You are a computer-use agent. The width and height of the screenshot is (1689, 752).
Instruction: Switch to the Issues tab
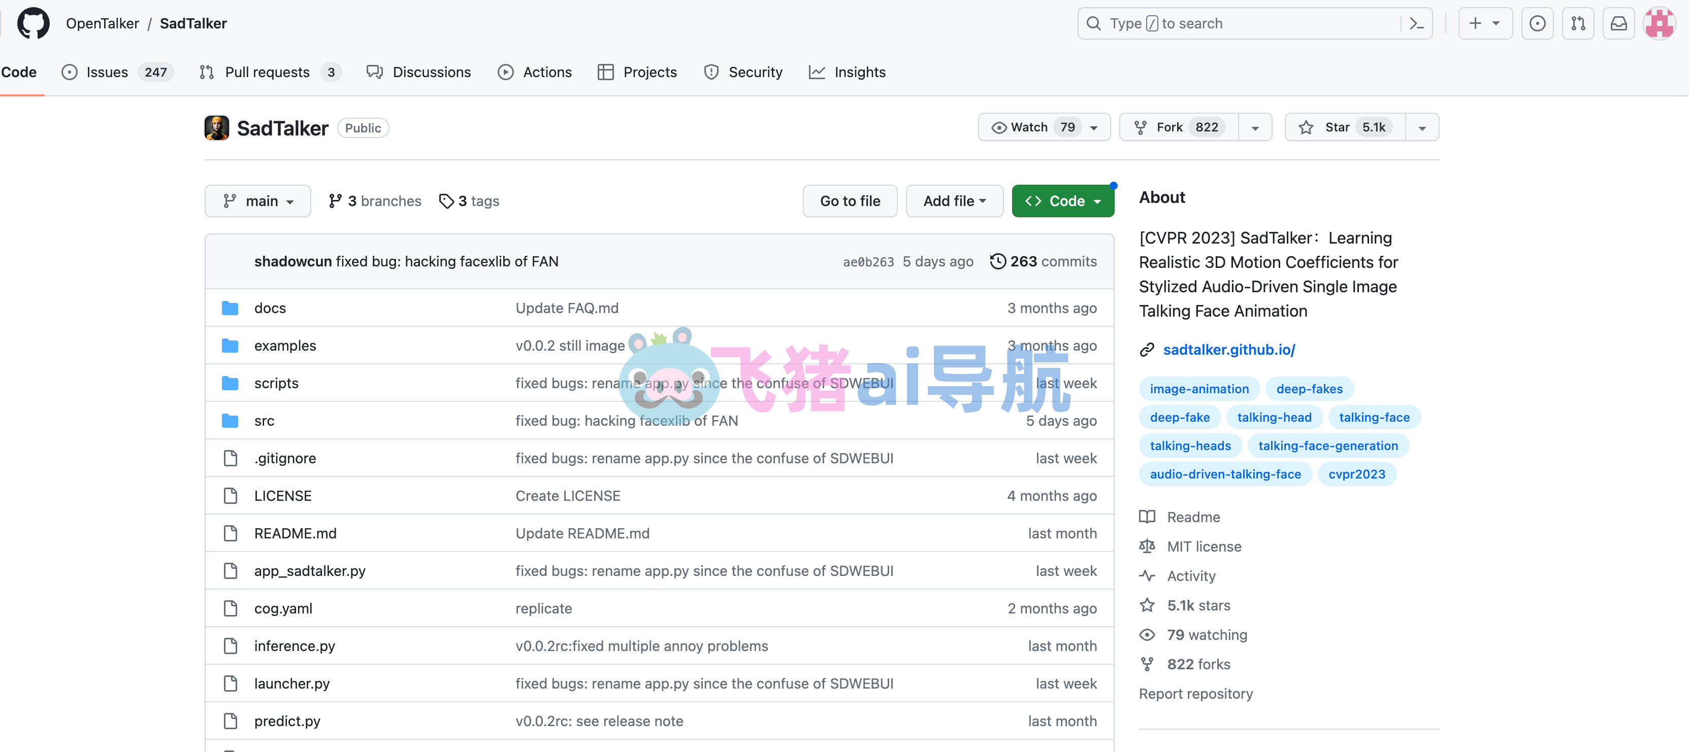click(x=107, y=72)
